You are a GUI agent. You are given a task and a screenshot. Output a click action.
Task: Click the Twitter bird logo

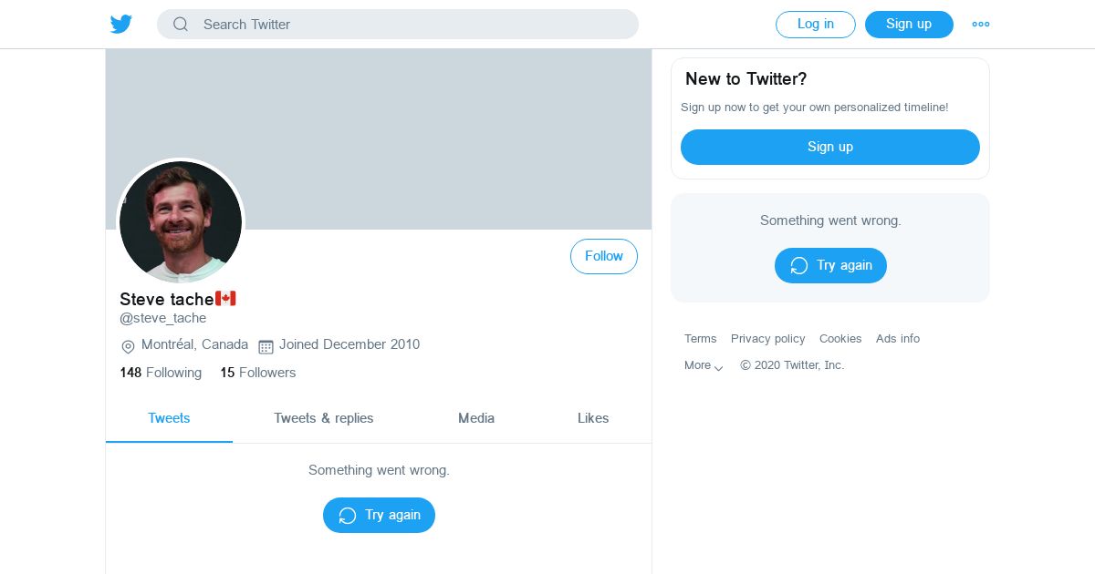point(121,25)
